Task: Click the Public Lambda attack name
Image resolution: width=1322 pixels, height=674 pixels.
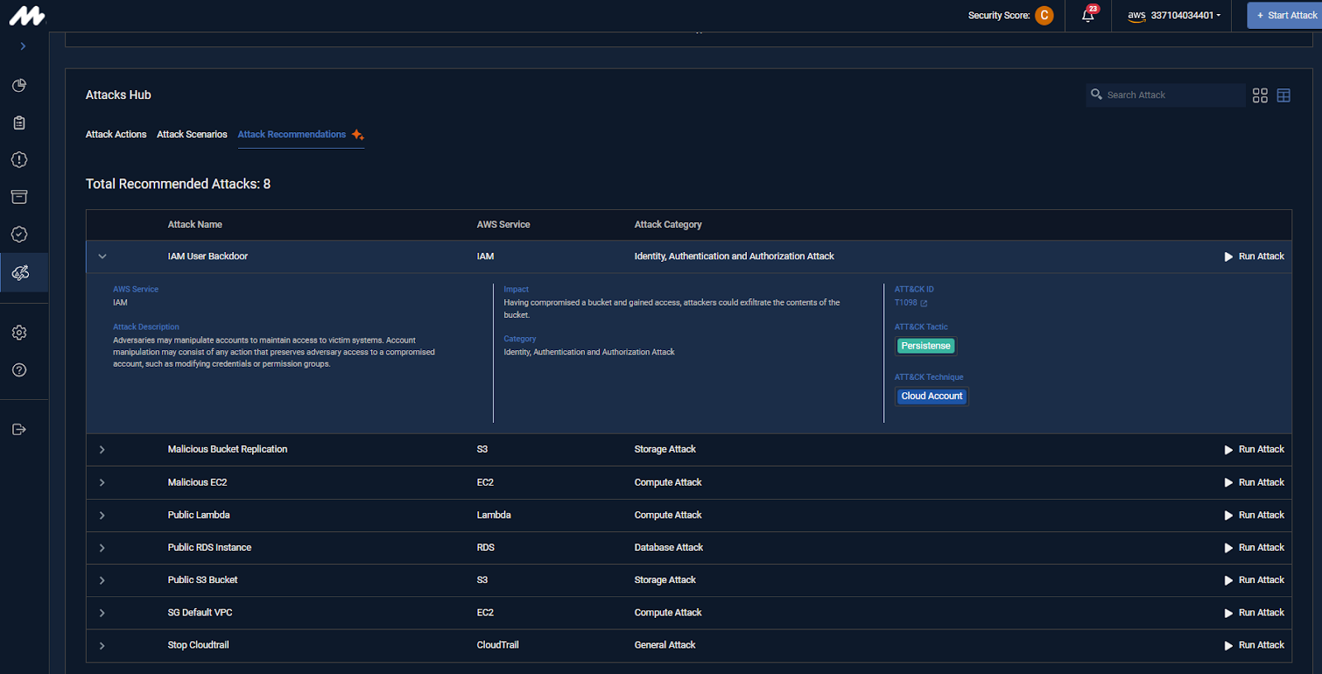Action: tap(199, 515)
